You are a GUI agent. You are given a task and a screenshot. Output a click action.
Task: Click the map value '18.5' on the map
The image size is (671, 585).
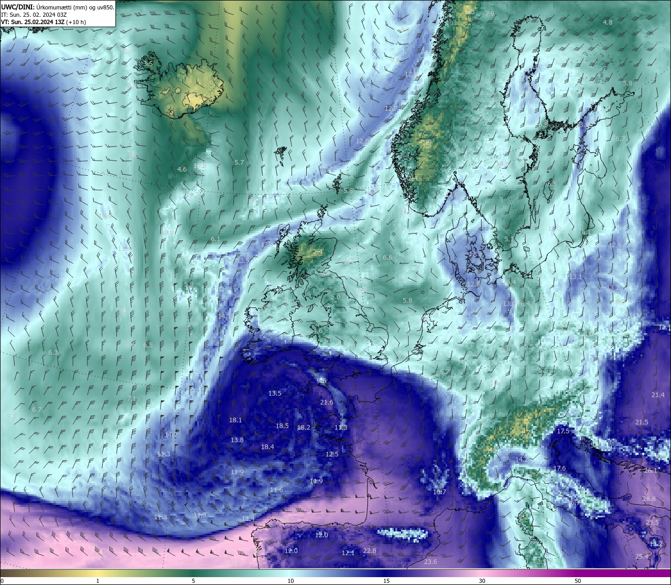point(282,426)
